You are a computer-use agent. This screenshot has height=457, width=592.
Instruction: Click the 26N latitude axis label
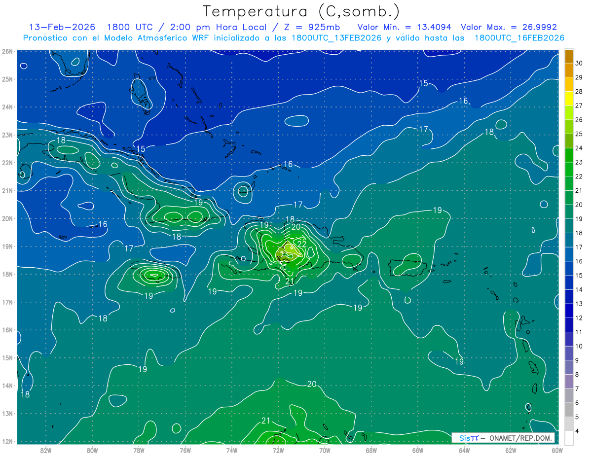coord(7,51)
